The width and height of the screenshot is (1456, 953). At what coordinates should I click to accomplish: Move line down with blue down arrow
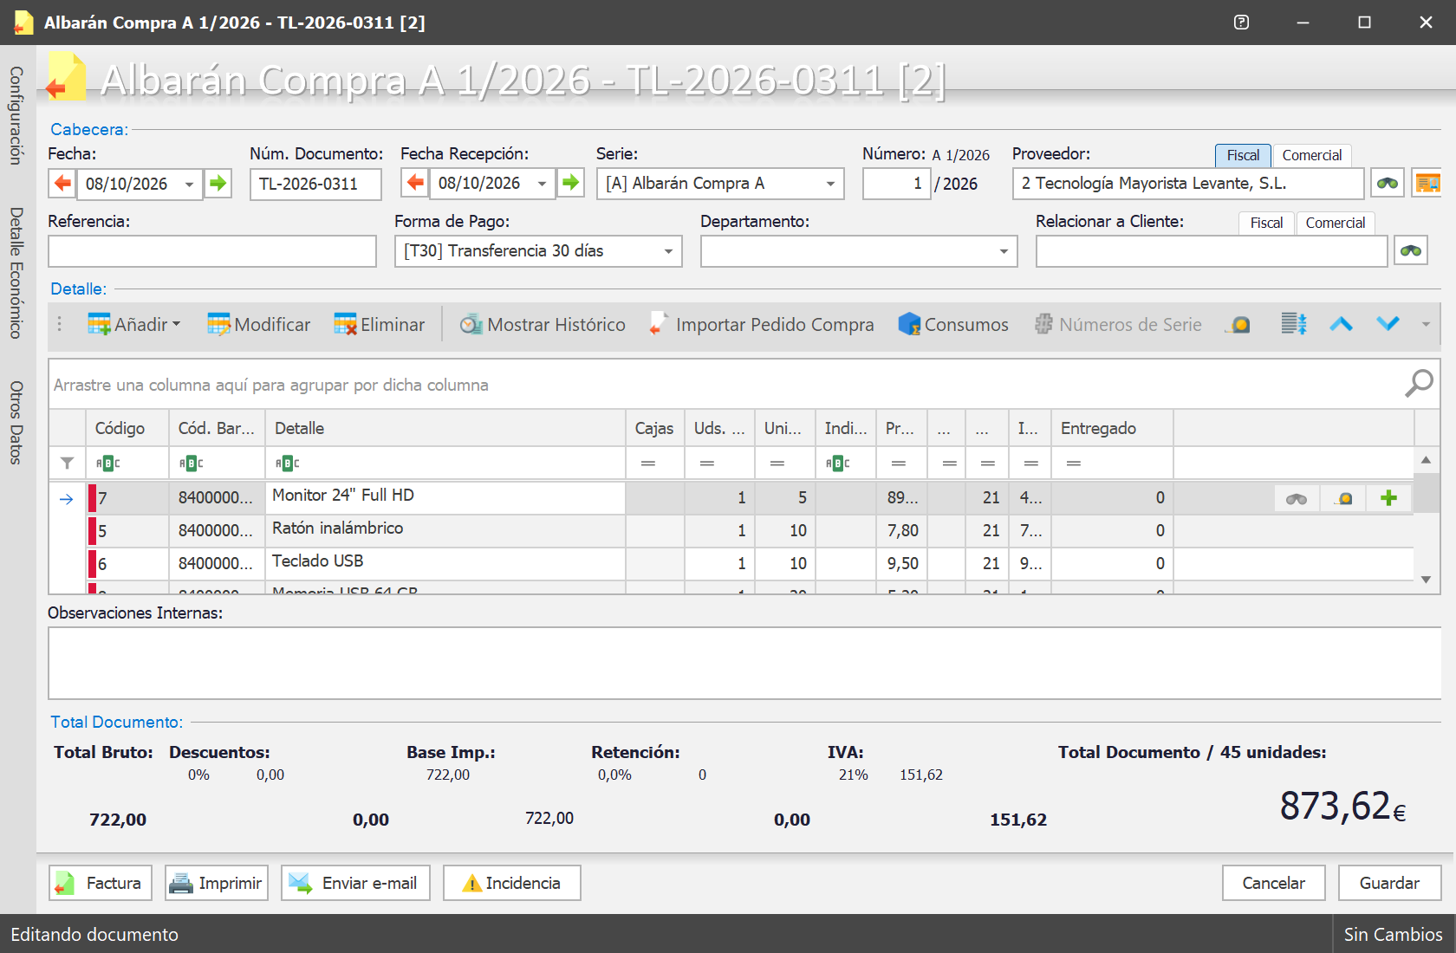(1388, 324)
